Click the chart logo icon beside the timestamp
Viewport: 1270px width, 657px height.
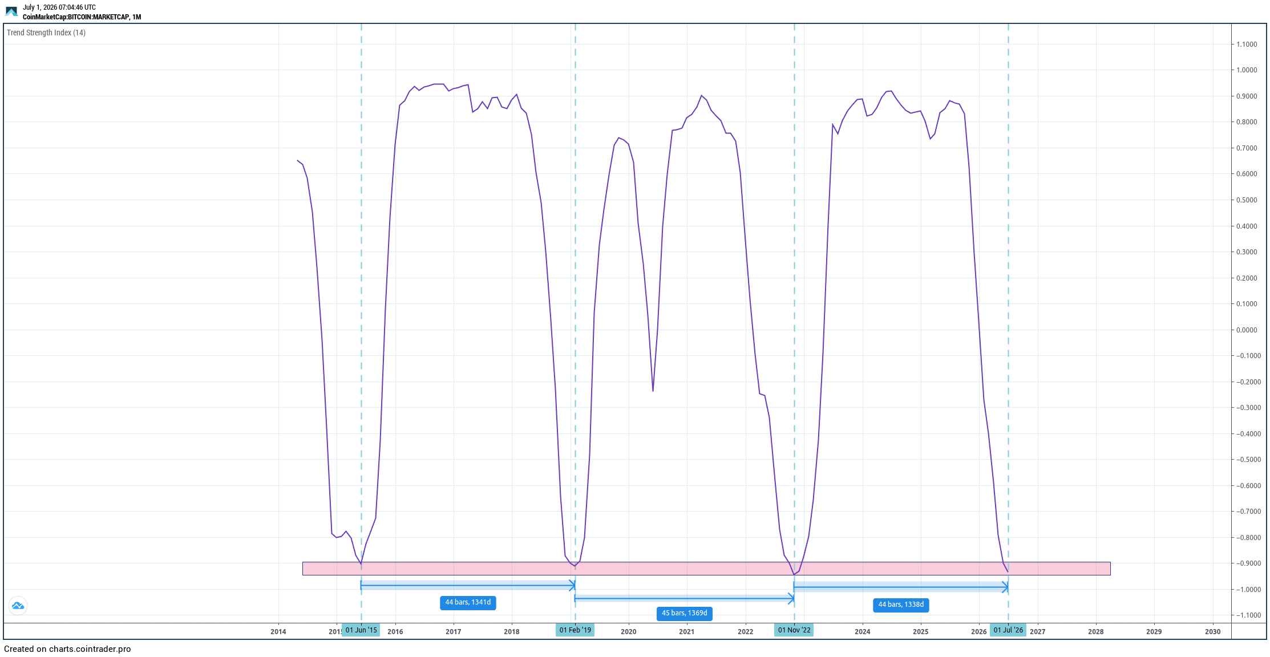pyautogui.click(x=11, y=11)
